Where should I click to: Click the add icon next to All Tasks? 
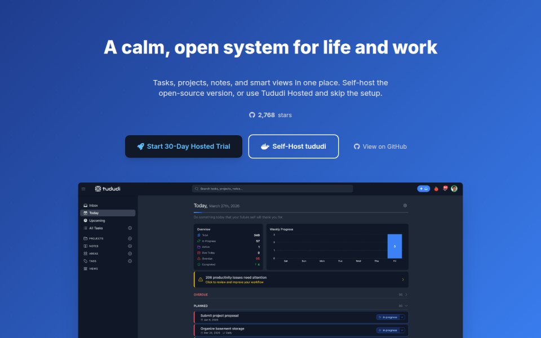pos(130,228)
